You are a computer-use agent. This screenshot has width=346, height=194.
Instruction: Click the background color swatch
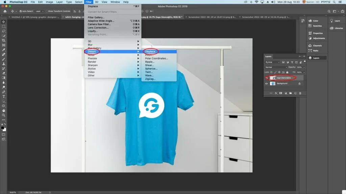coord(5,130)
